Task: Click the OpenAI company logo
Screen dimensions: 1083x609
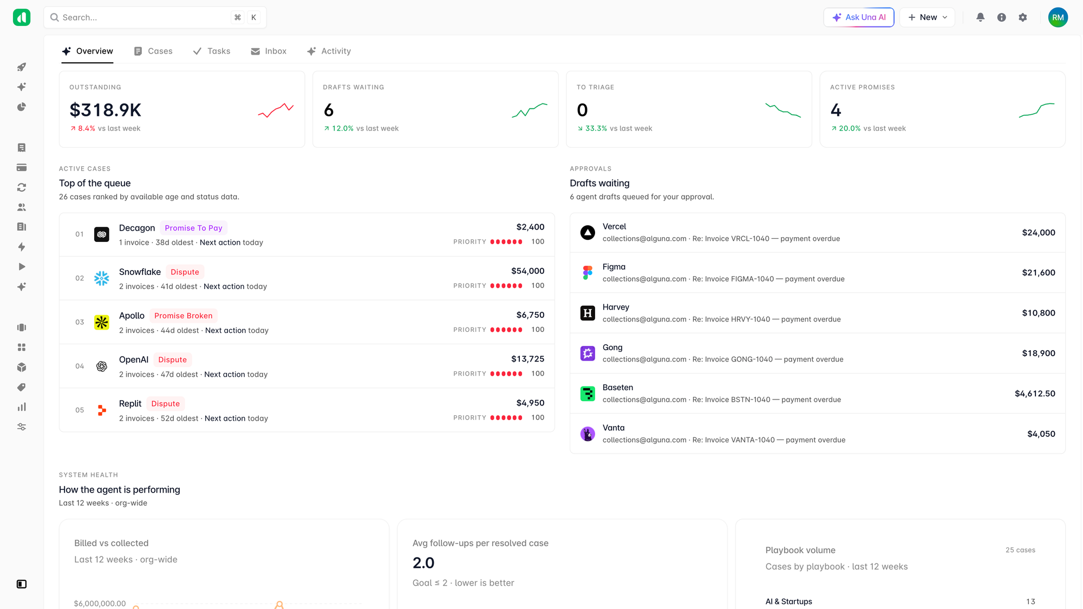Action: (102, 366)
